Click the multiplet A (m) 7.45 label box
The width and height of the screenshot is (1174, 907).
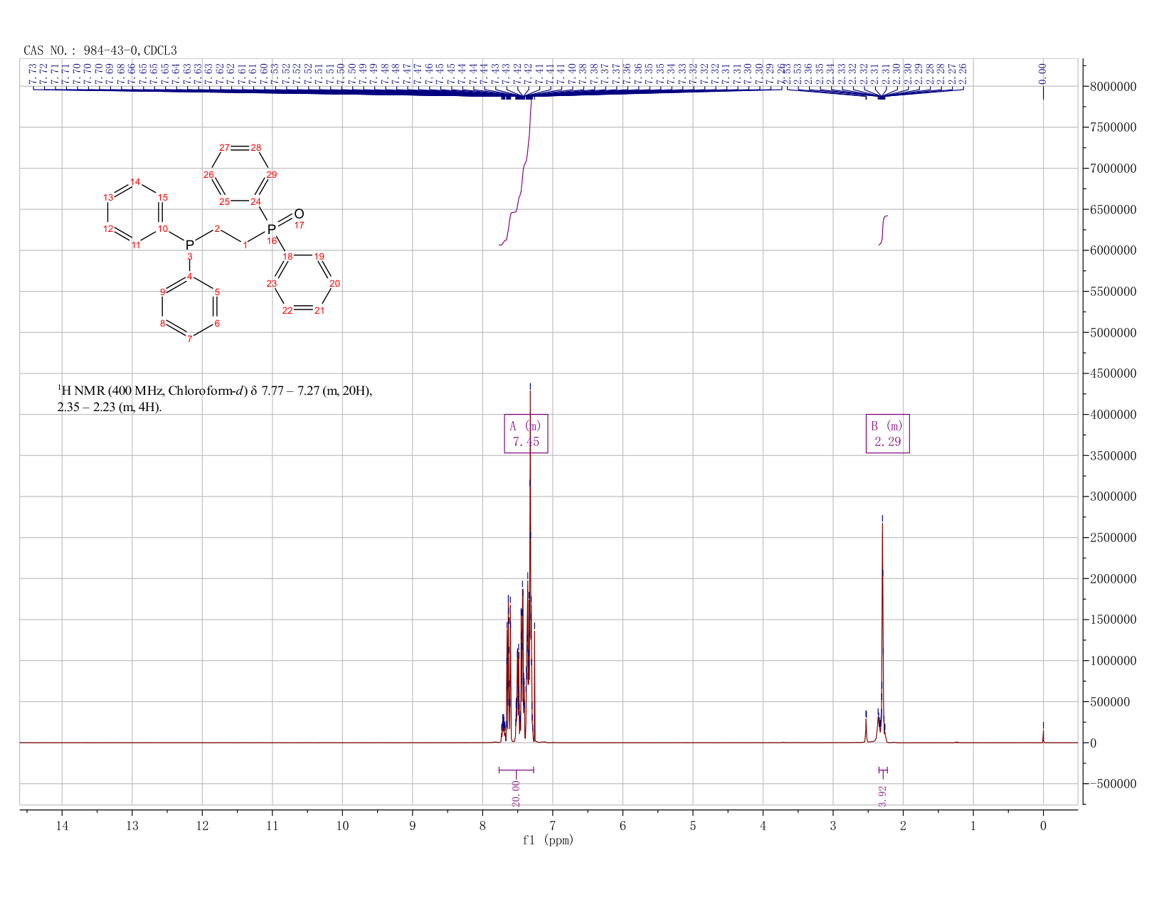click(x=526, y=433)
